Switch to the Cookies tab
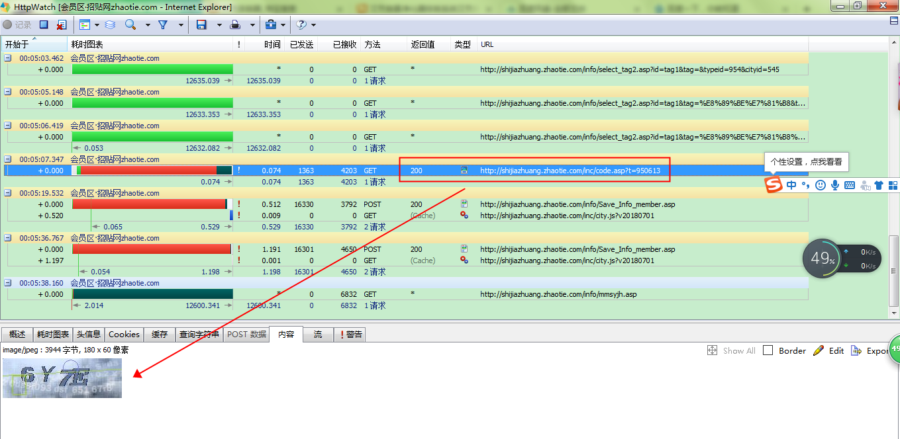The height and width of the screenshot is (439, 900). click(124, 335)
